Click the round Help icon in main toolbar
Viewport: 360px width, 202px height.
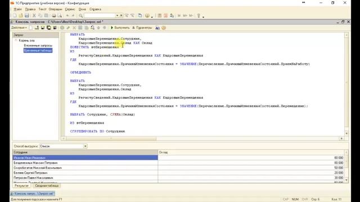tap(147, 16)
